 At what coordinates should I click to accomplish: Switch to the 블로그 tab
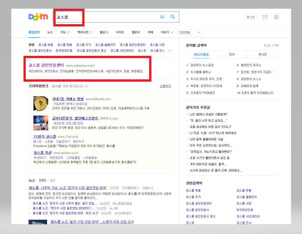coord(104,32)
